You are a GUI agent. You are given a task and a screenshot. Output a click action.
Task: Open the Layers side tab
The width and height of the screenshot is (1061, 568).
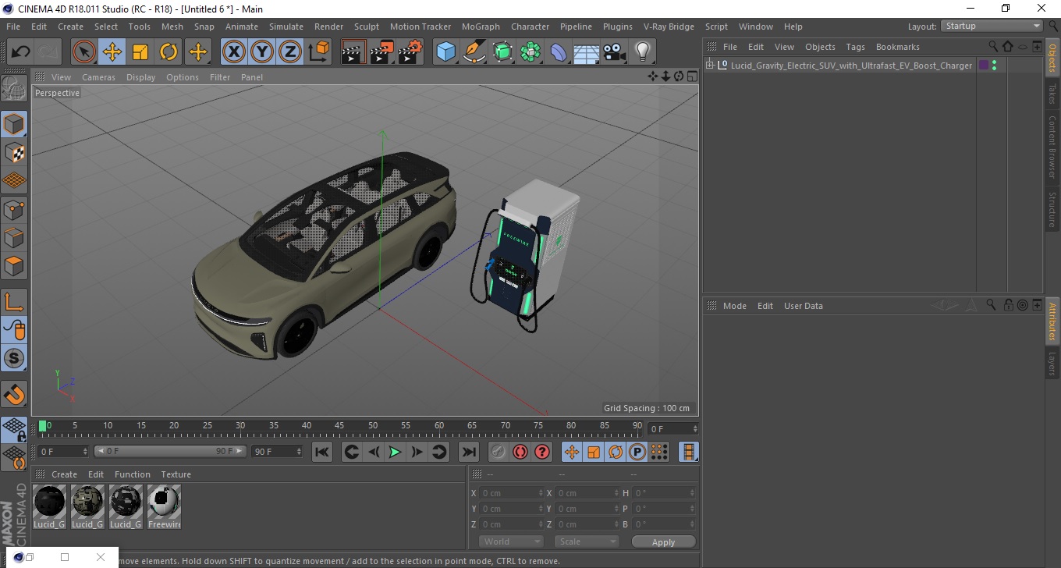1052,364
